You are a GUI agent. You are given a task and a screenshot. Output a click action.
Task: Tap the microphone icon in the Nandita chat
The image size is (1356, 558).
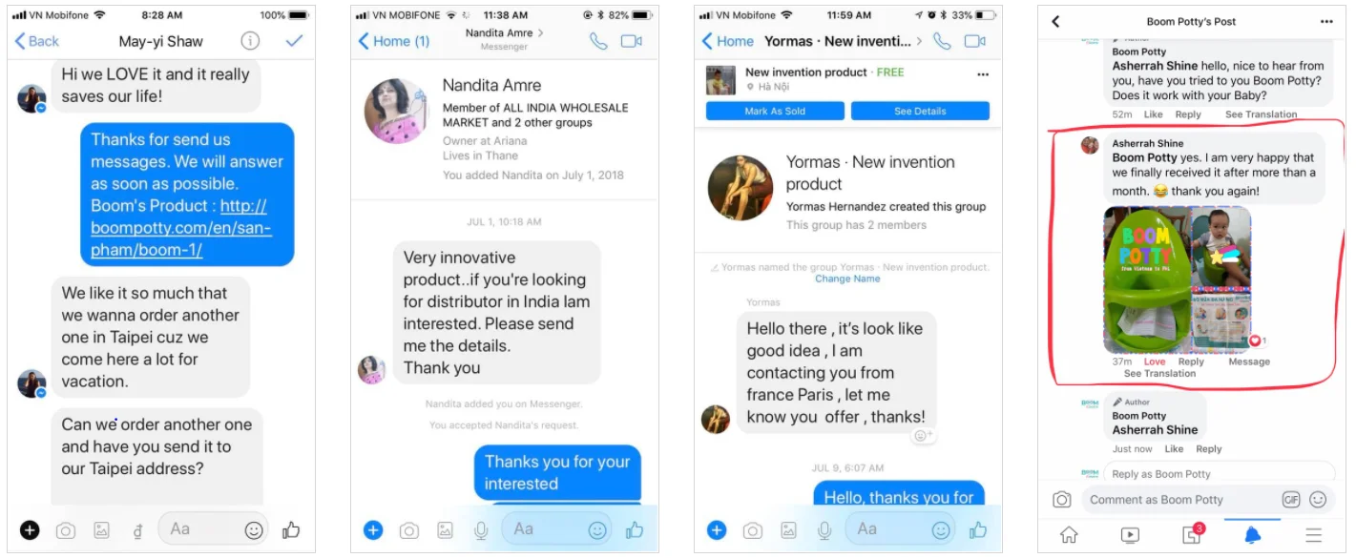click(x=481, y=530)
